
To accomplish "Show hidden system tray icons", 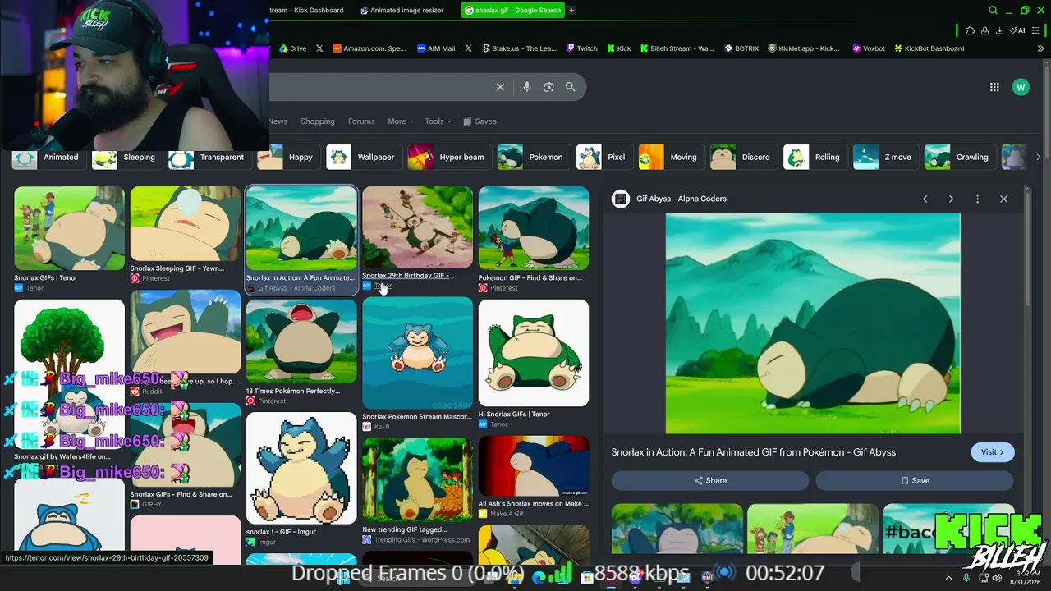I will 948,578.
